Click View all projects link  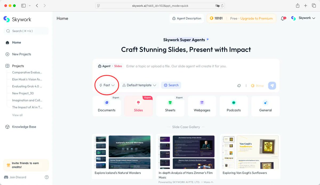coord(17,115)
